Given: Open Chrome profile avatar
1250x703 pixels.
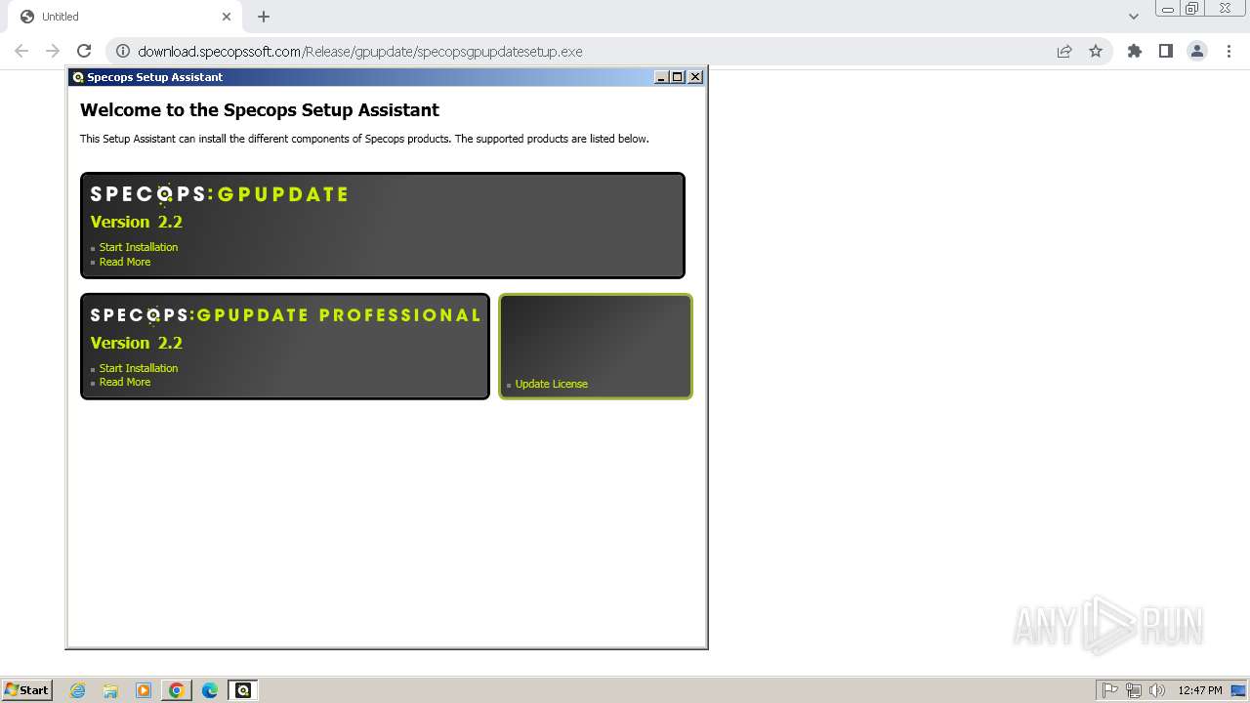Looking at the screenshot, I should (1197, 51).
